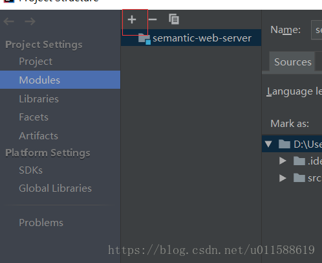The image size is (322, 263).
Task: Click the plus icon to add module
Action: coord(132,19)
